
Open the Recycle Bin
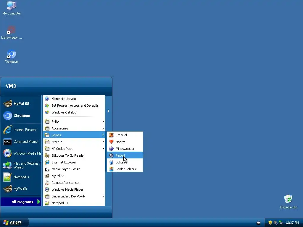tap(289, 202)
